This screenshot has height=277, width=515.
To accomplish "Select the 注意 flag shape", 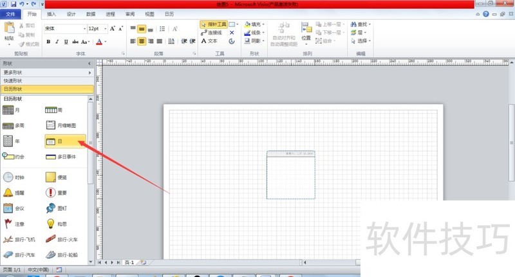I will [13, 224].
